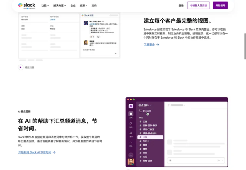Click the page vertical scrollbar thumb
The height and width of the screenshot is (170, 246).
245,46
